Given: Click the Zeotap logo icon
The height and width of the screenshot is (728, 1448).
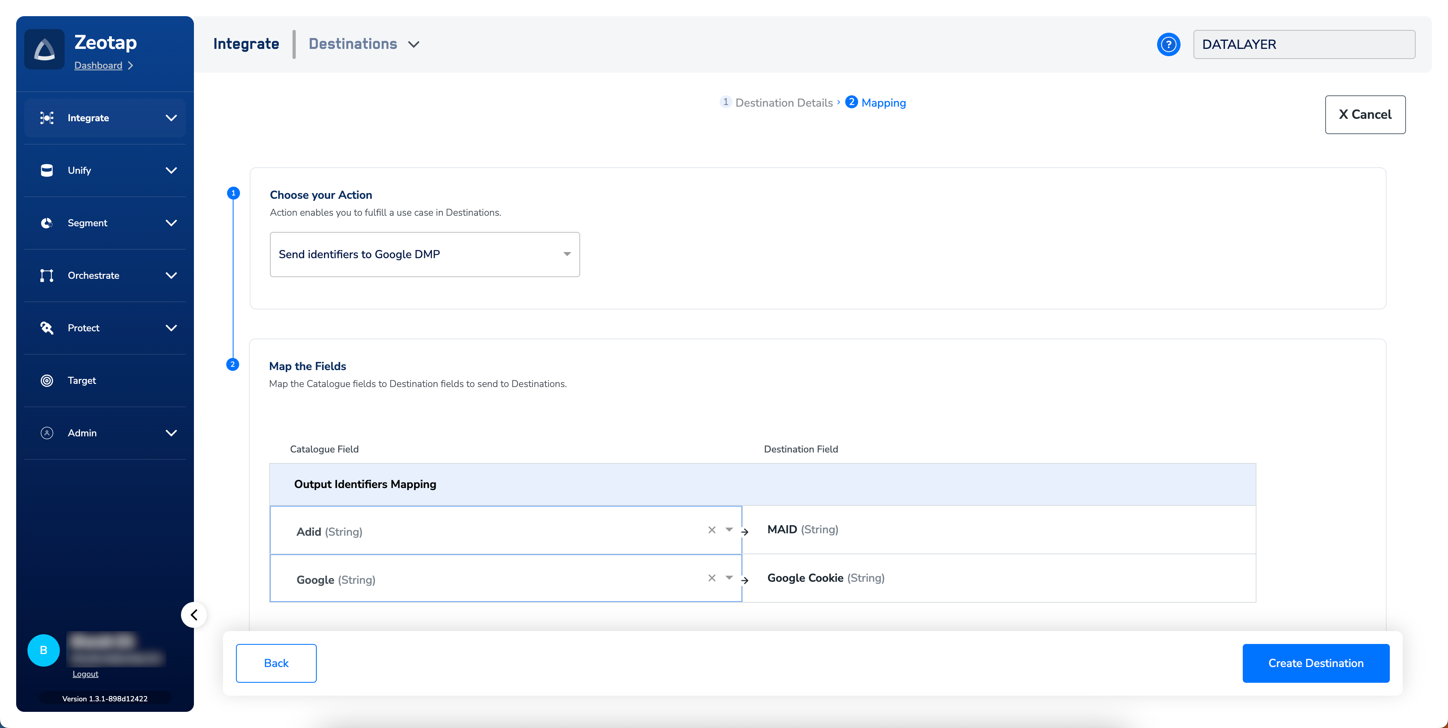Looking at the screenshot, I should (x=44, y=49).
